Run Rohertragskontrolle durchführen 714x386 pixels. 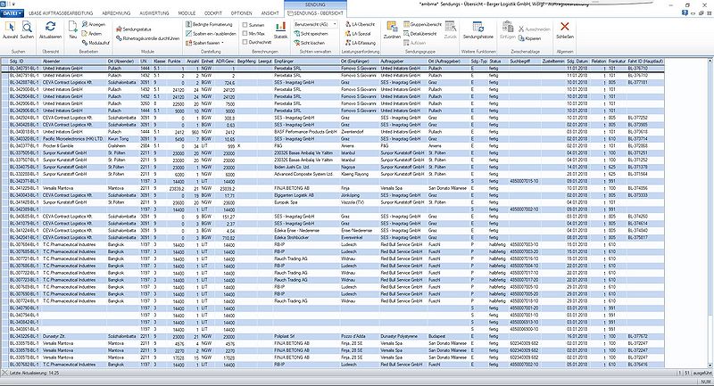point(147,38)
